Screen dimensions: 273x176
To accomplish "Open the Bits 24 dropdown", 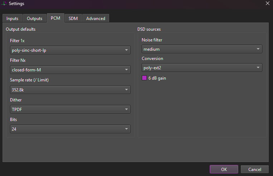I will point(70,129).
